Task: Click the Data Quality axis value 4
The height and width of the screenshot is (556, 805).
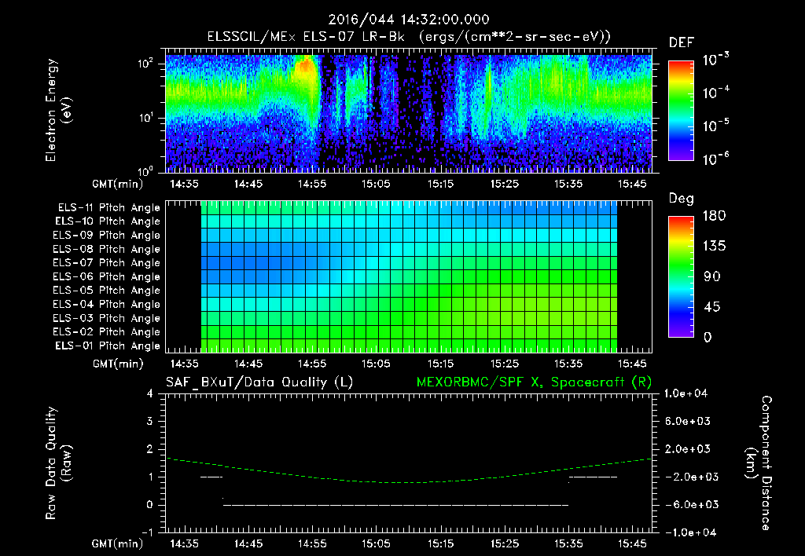Action: click(x=149, y=394)
